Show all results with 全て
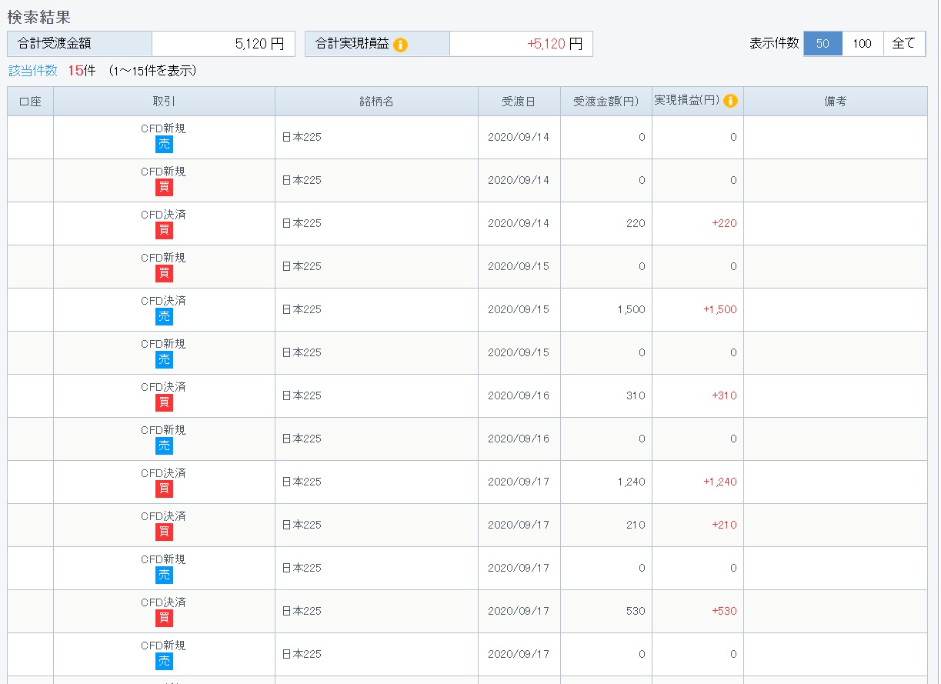The width and height of the screenshot is (941, 684). [x=904, y=44]
